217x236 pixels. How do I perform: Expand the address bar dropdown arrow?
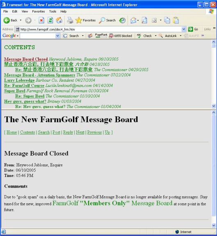[184, 29]
